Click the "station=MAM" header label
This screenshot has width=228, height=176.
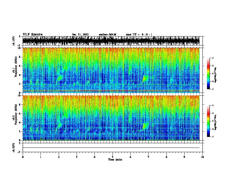tap(107, 35)
